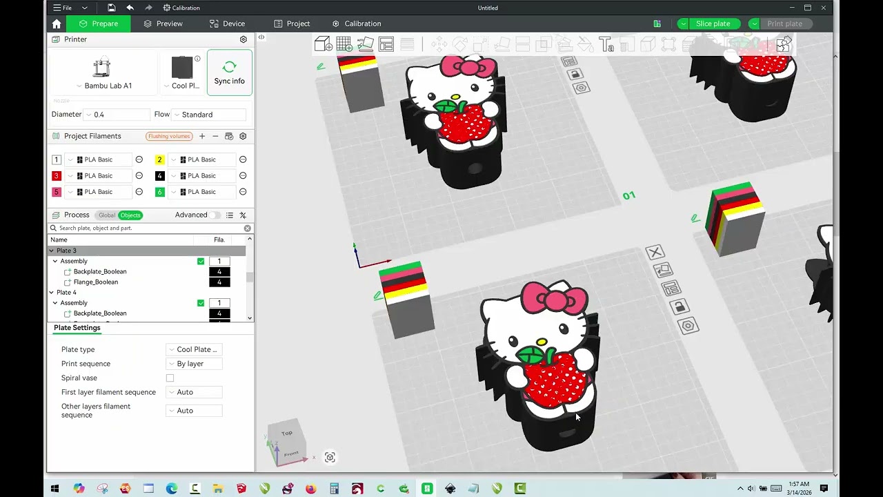
Task: Click the Top face of the view cube
Action: (x=287, y=433)
